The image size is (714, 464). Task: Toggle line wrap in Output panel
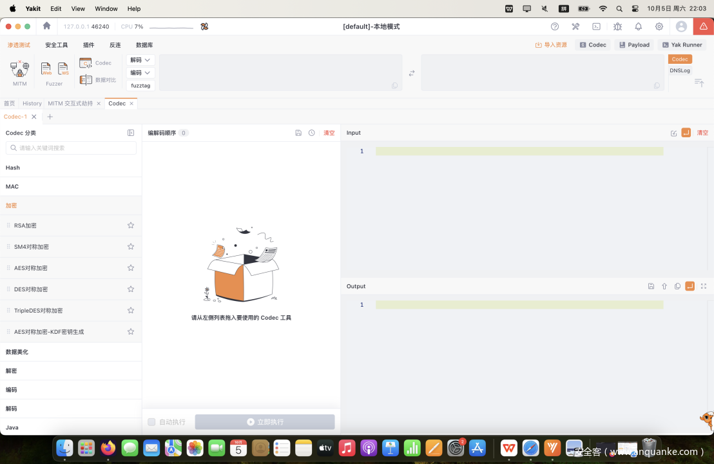point(690,286)
